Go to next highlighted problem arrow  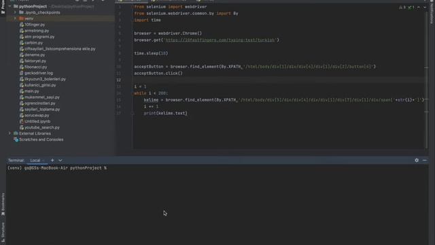tap(425, 7)
